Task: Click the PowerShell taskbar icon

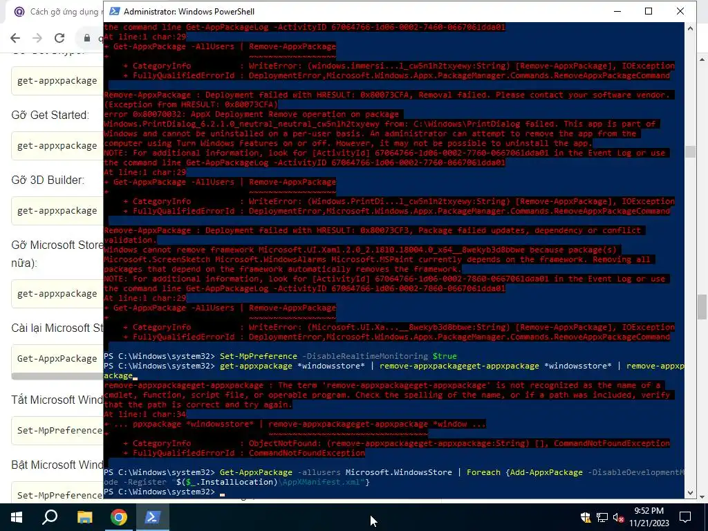Action: pyautogui.click(x=153, y=517)
